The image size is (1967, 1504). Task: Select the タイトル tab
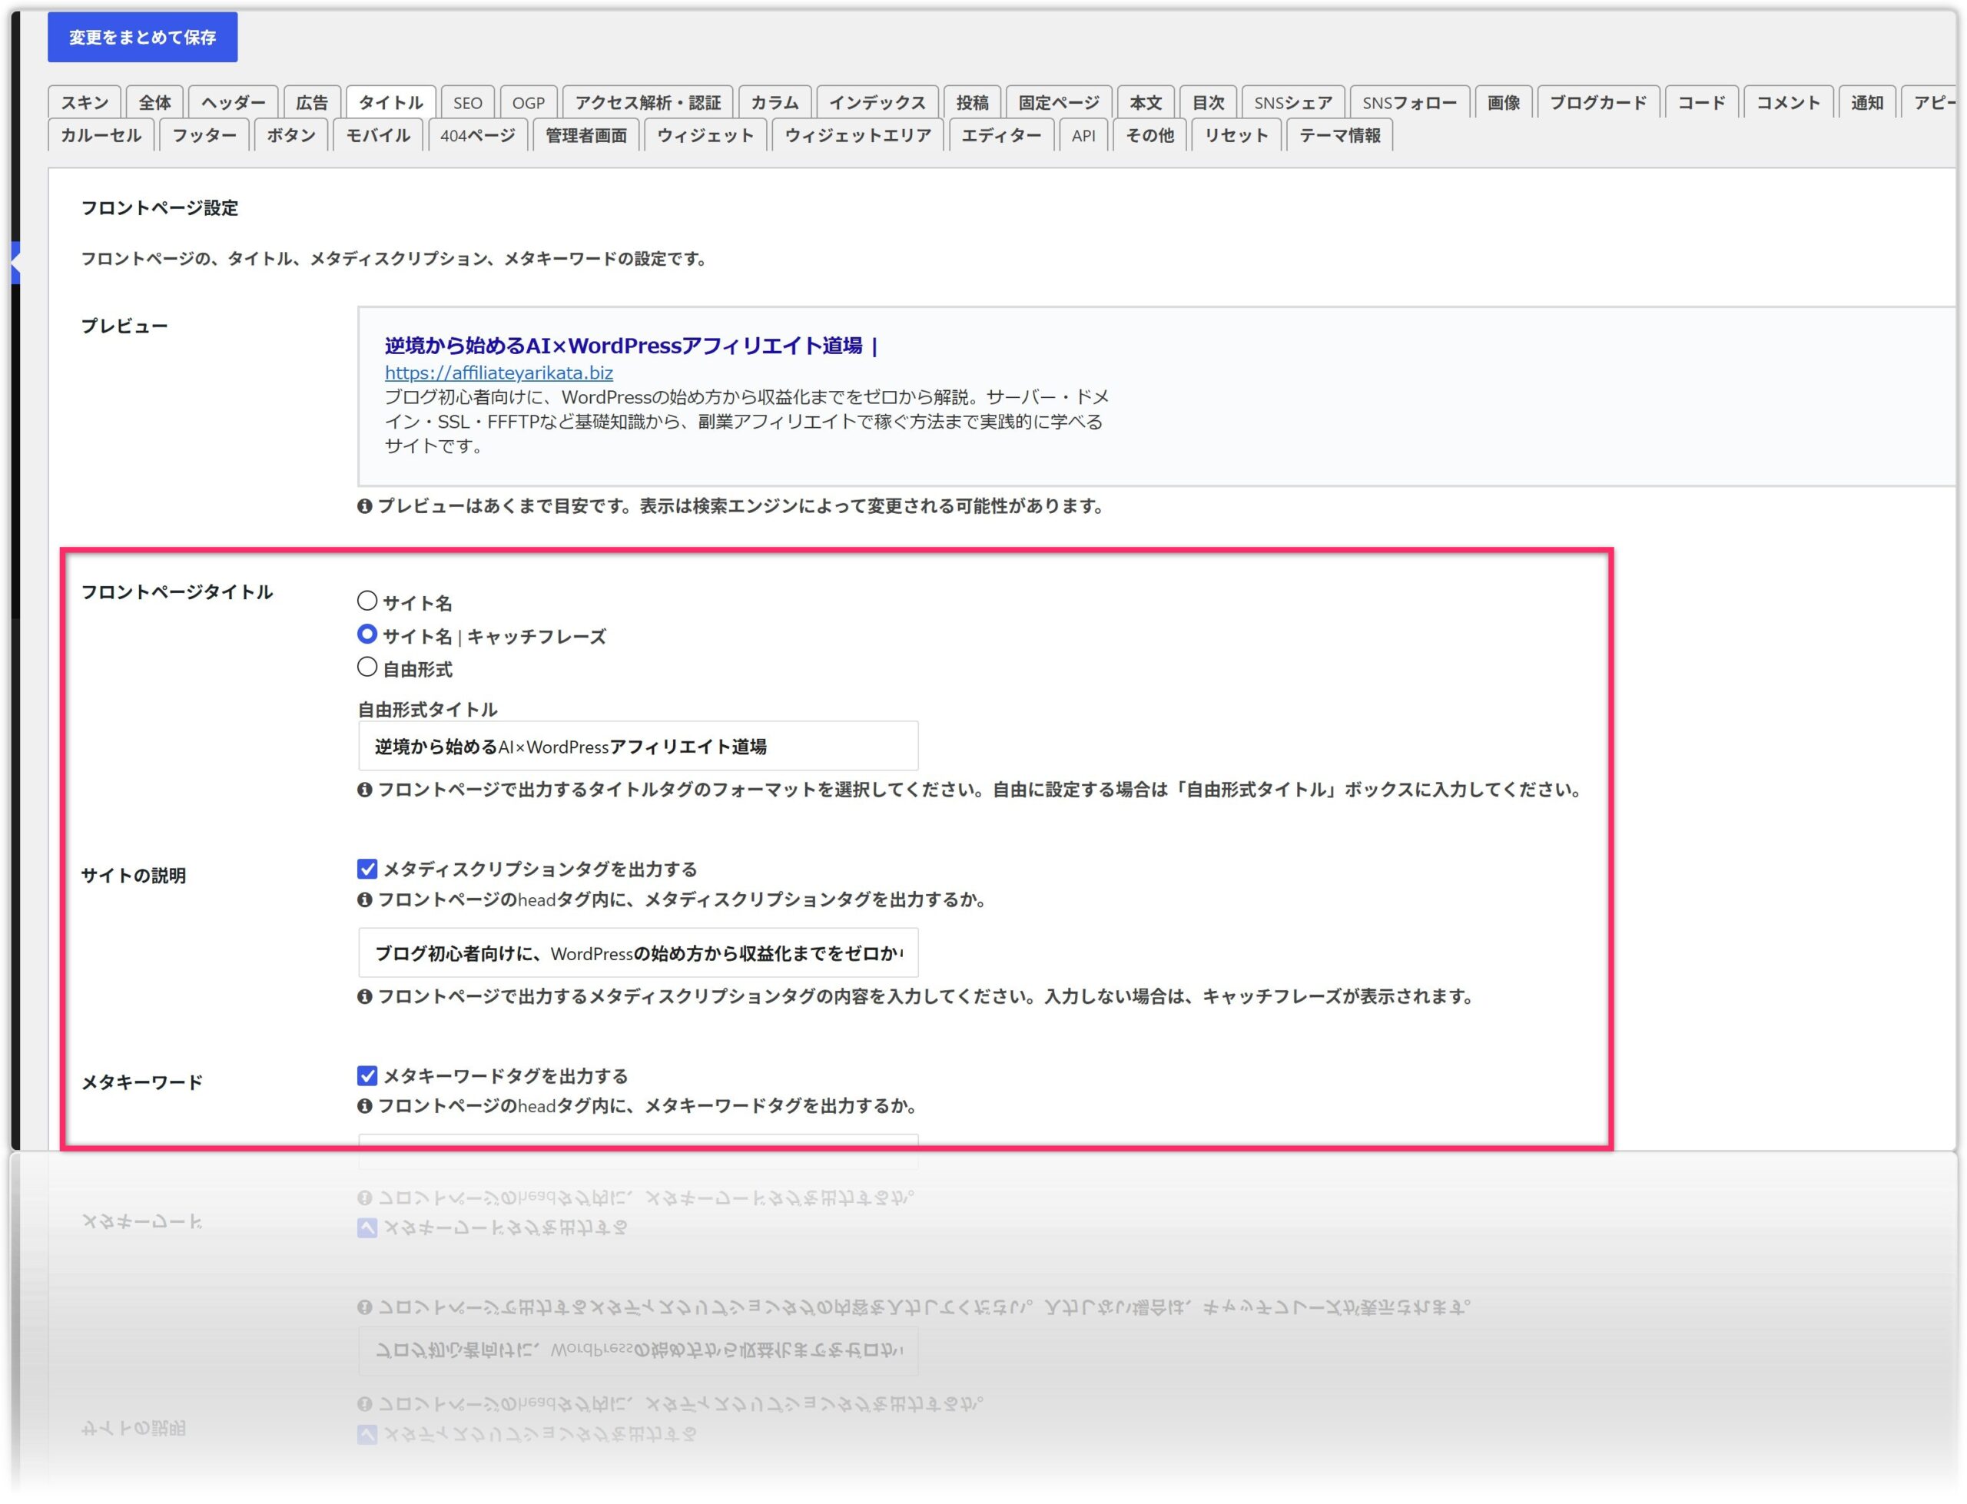point(390,102)
